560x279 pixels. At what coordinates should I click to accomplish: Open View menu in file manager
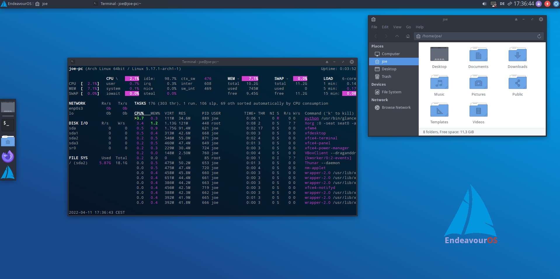pyautogui.click(x=397, y=27)
